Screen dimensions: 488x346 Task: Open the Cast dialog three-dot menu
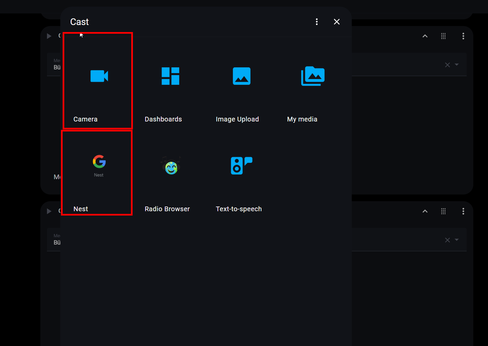[x=316, y=22]
